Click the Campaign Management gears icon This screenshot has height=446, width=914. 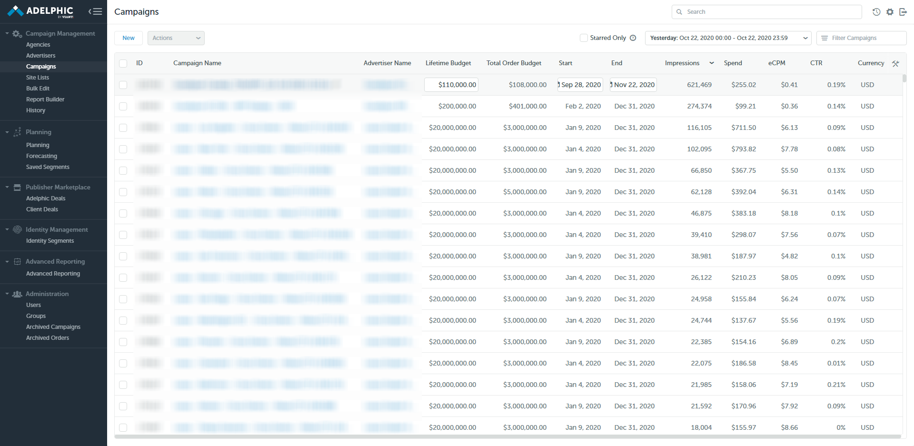[x=17, y=34]
